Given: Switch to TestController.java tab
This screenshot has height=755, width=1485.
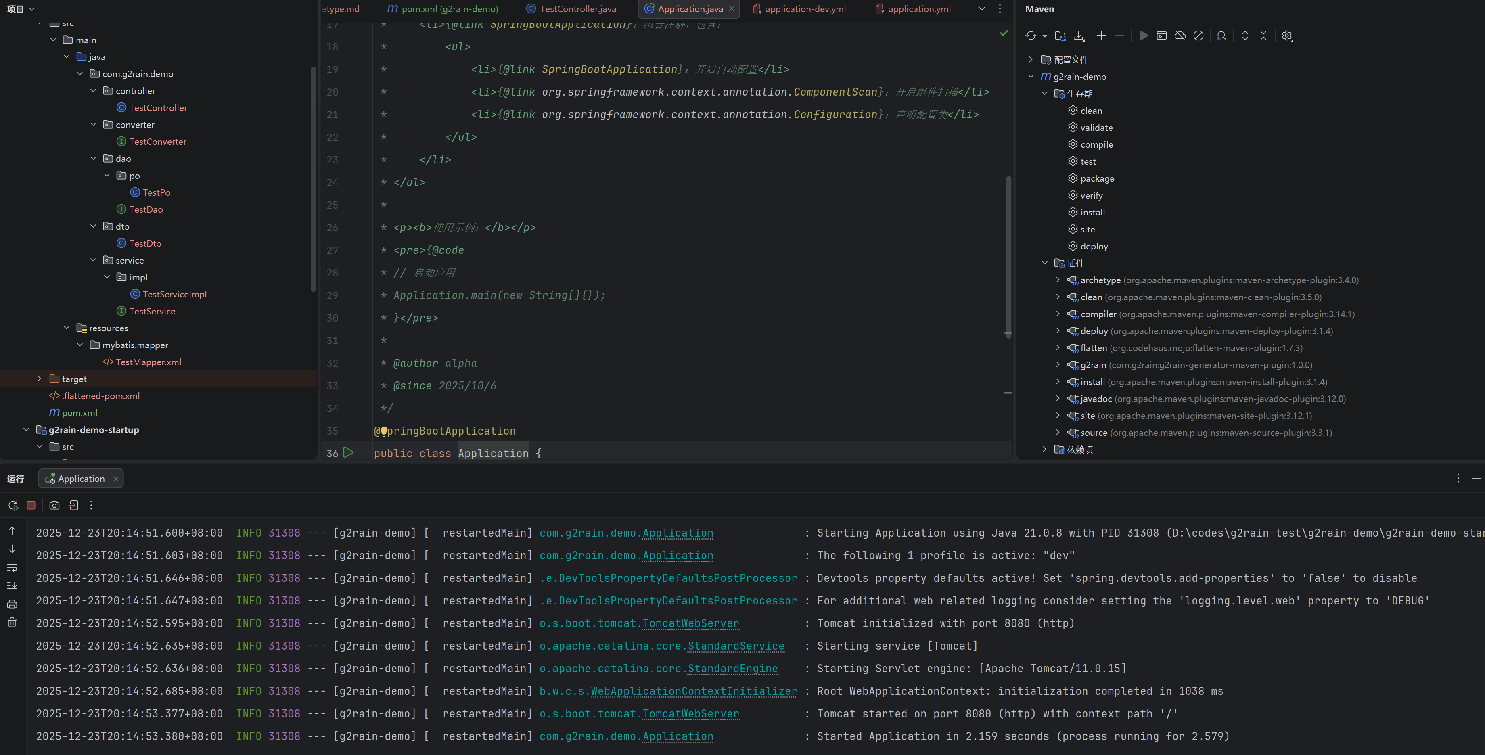Looking at the screenshot, I should pyautogui.click(x=577, y=8).
